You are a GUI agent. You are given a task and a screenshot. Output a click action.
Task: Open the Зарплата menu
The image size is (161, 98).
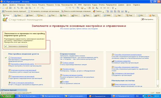(87, 5)
